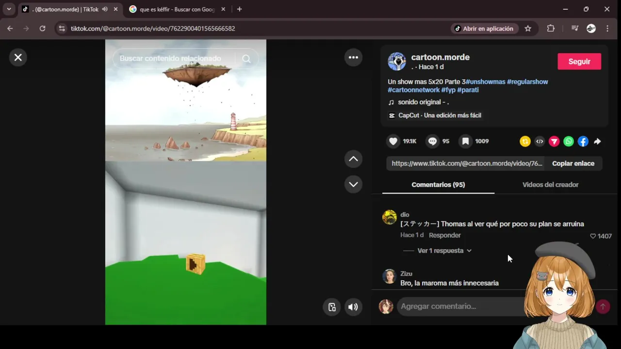The height and width of the screenshot is (349, 621).
Task: Click 'Abrir en aplicación' button
Action: 484,29
